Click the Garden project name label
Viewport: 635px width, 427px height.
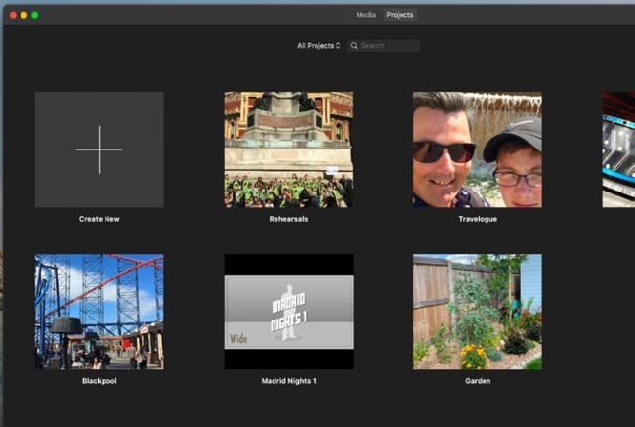coord(477,381)
